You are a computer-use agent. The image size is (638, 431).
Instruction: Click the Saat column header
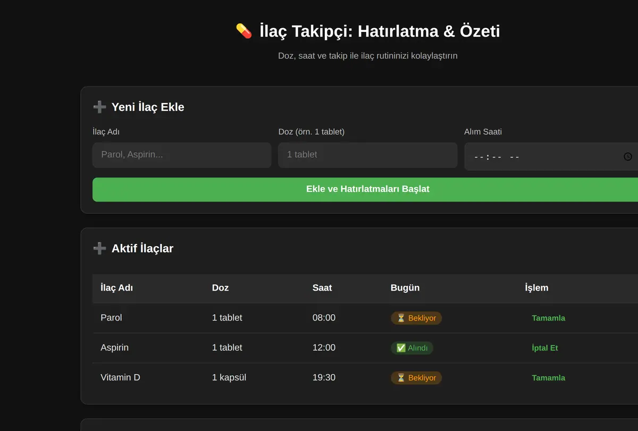[x=322, y=288]
